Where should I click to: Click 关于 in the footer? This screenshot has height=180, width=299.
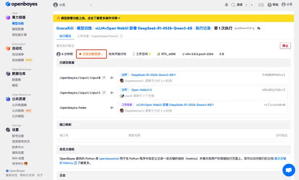point(40,175)
